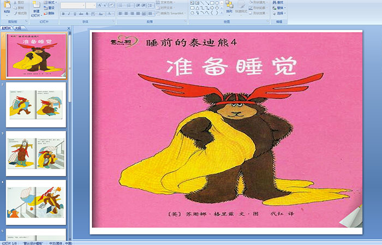Pick the straight line shape
Image resolution: width=382 pixels, height=245 pixels.
point(202,3)
